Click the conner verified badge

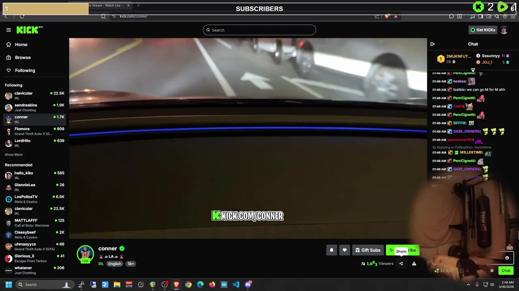122,249
